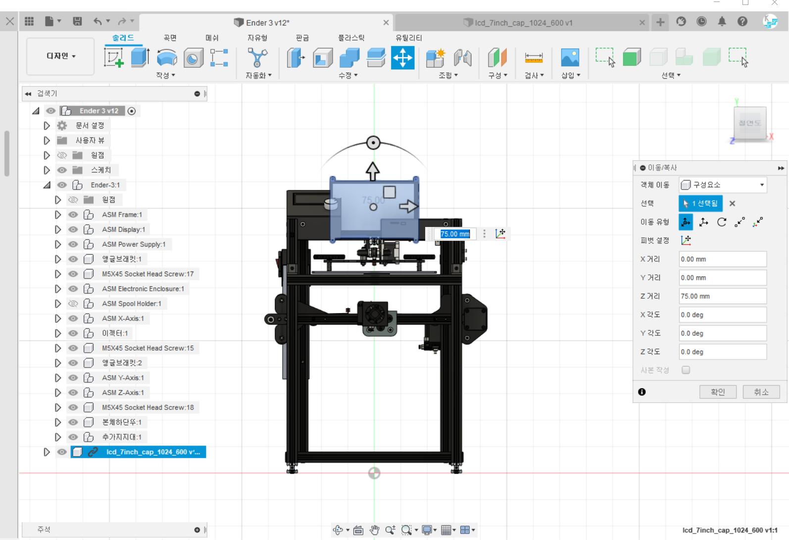789x540 pixels.
Task: Click the Shell tool icon
Action: 323,58
